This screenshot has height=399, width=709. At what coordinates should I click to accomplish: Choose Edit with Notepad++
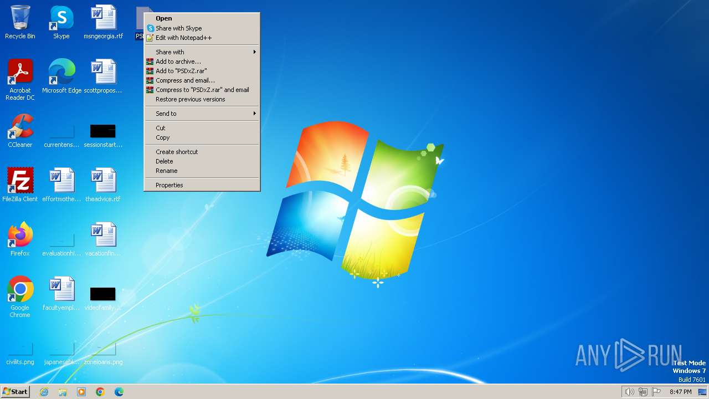pyautogui.click(x=202, y=38)
